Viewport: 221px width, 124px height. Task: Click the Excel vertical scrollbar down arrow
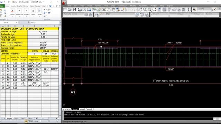pyautogui.click(x=60, y=116)
